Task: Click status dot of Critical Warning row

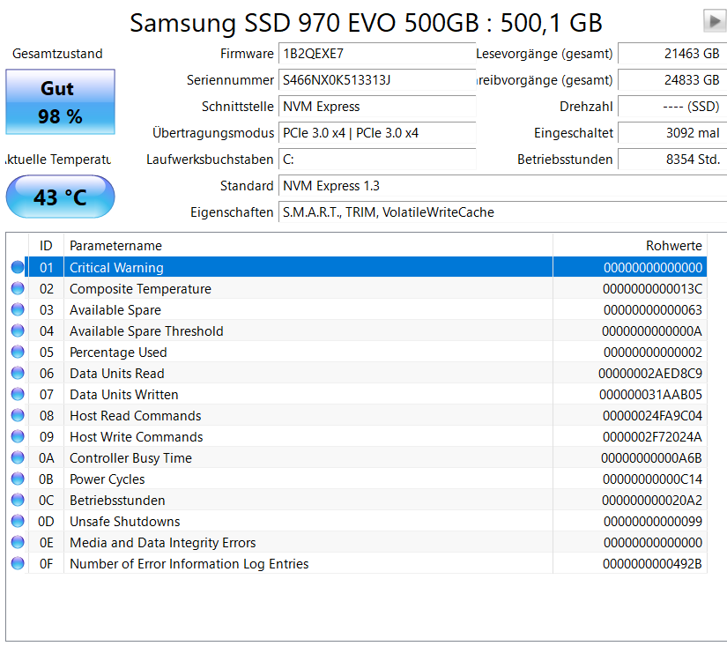Action: [x=18, y=267]
